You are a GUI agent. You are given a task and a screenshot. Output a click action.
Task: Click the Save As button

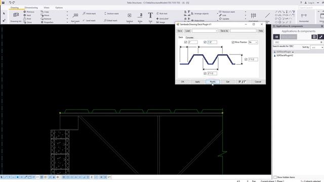224,31
